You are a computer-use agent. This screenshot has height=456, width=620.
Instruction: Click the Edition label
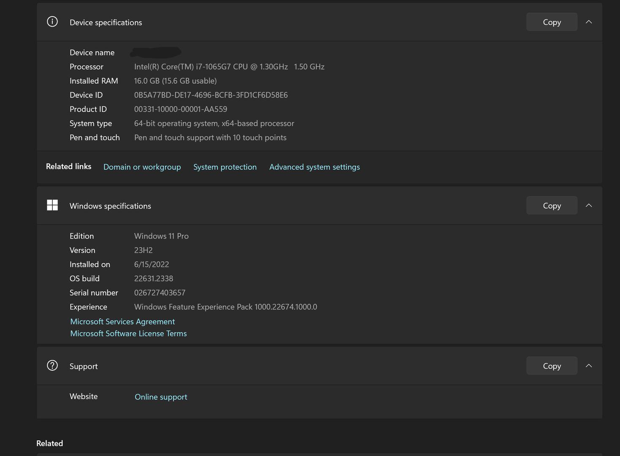tap(82, 236)
